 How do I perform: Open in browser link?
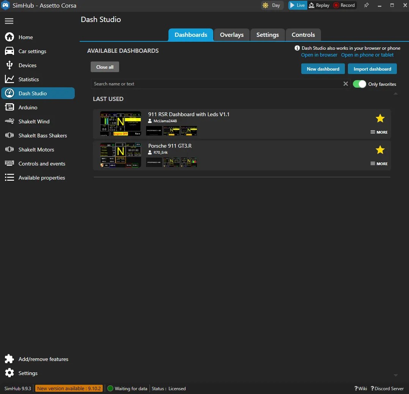click(319, 55)
